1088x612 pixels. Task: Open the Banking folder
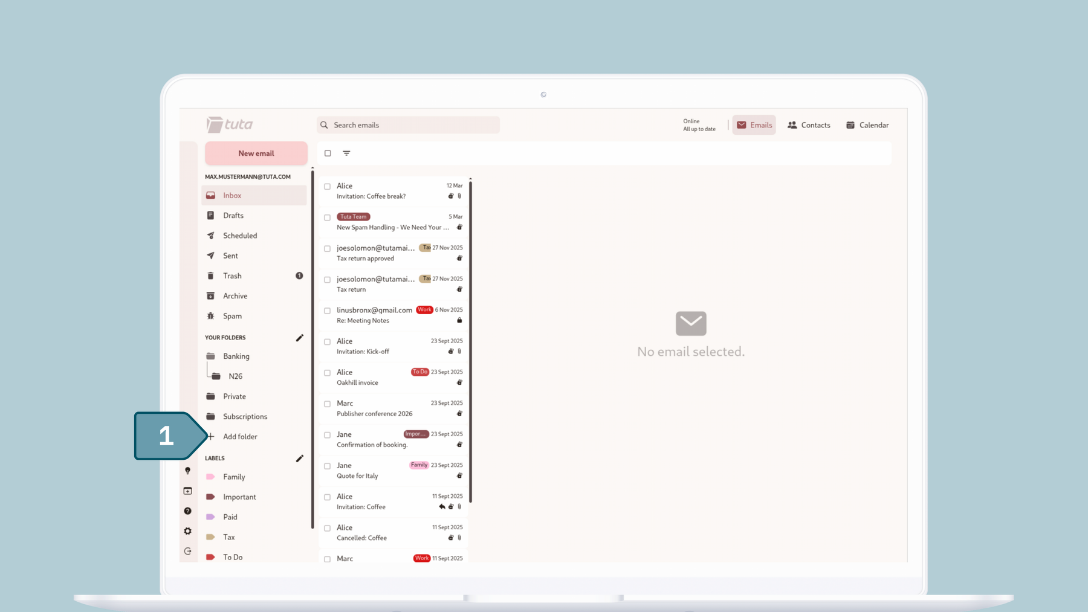[254, 356]
